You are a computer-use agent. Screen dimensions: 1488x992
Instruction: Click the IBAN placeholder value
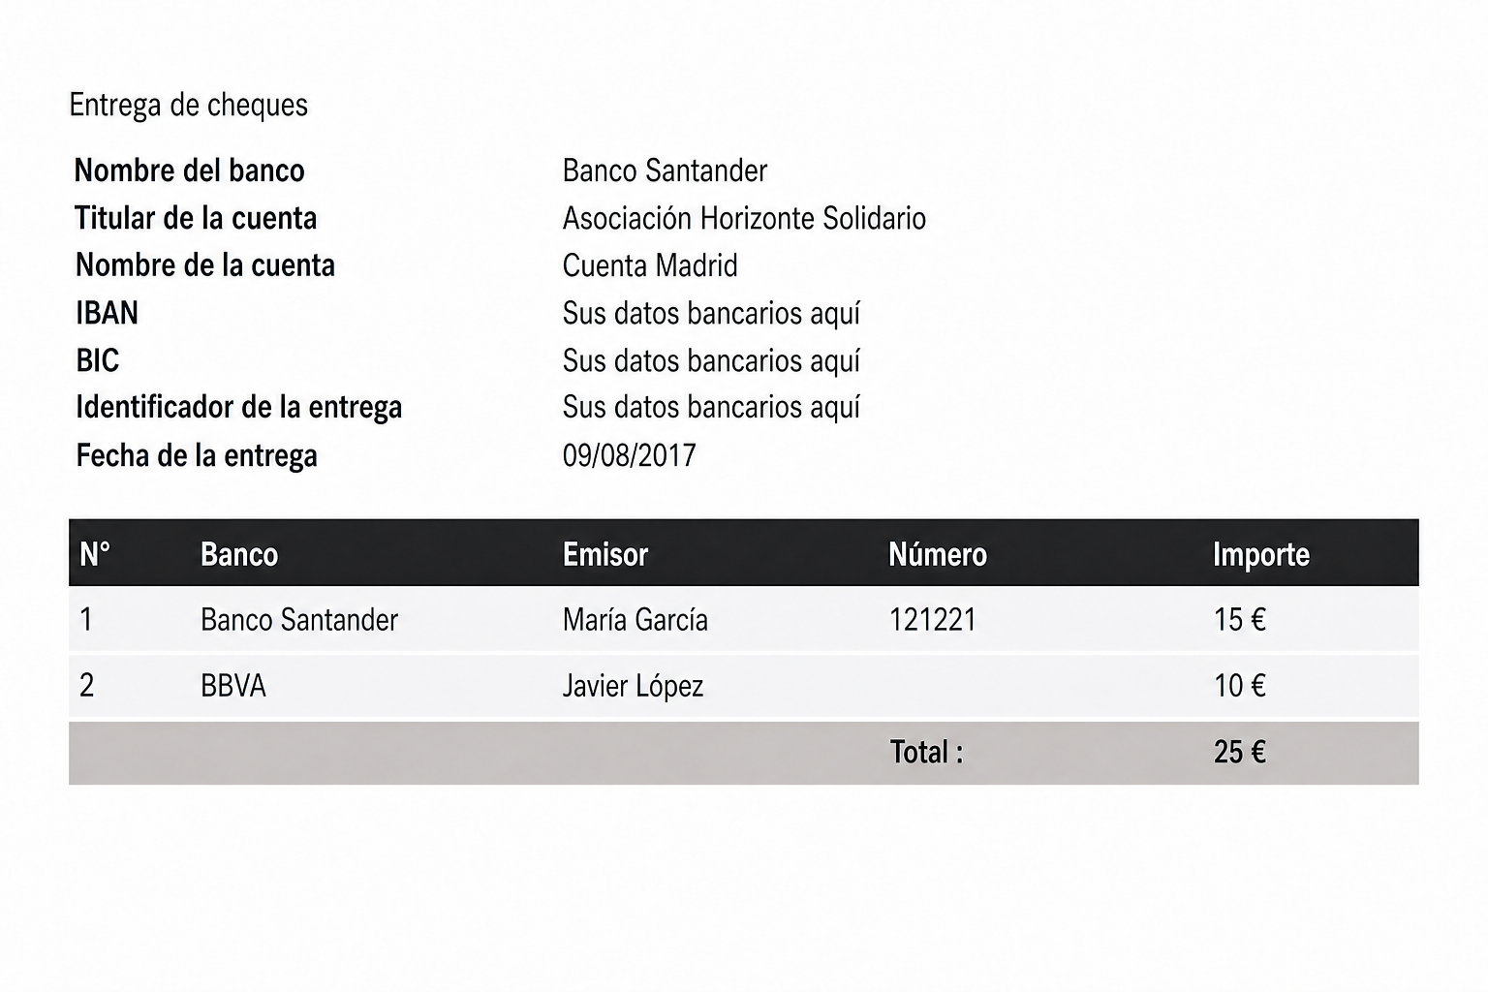point(711,313)
